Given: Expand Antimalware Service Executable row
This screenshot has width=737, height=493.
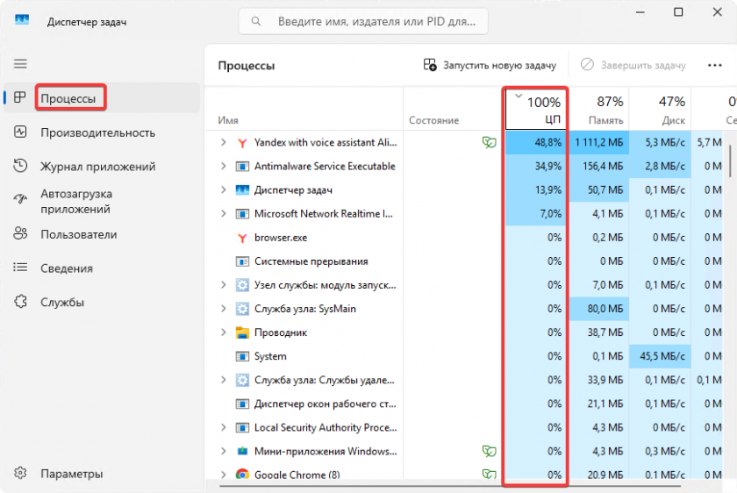Looking at the screenshot, I should click(223, 166).
